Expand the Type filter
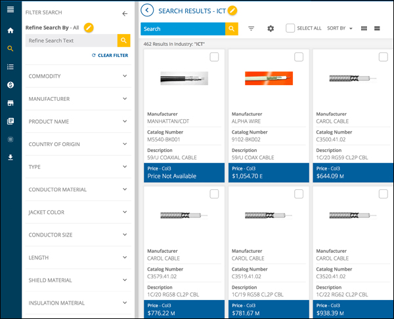Image resolution: width=394 pixels, height=319 pixels. [78, 167]
